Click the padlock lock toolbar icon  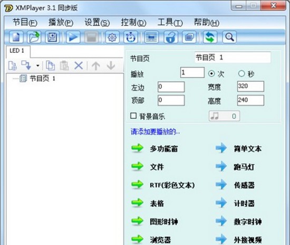170,37
